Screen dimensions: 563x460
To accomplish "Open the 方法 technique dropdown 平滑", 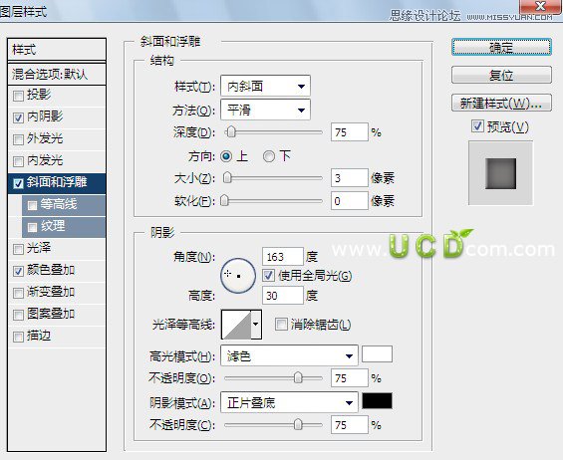I will 265,110.
